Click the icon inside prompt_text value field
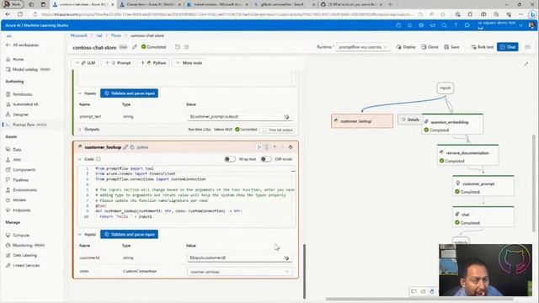539x303 pixels. tap(286, 117)
